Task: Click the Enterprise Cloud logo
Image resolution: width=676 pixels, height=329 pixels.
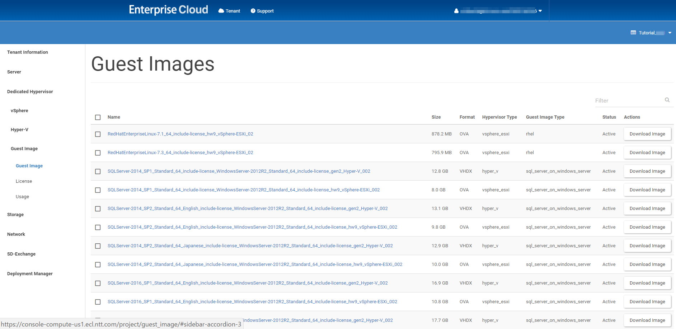Action: pyautogui.click(x=168, y=10)
